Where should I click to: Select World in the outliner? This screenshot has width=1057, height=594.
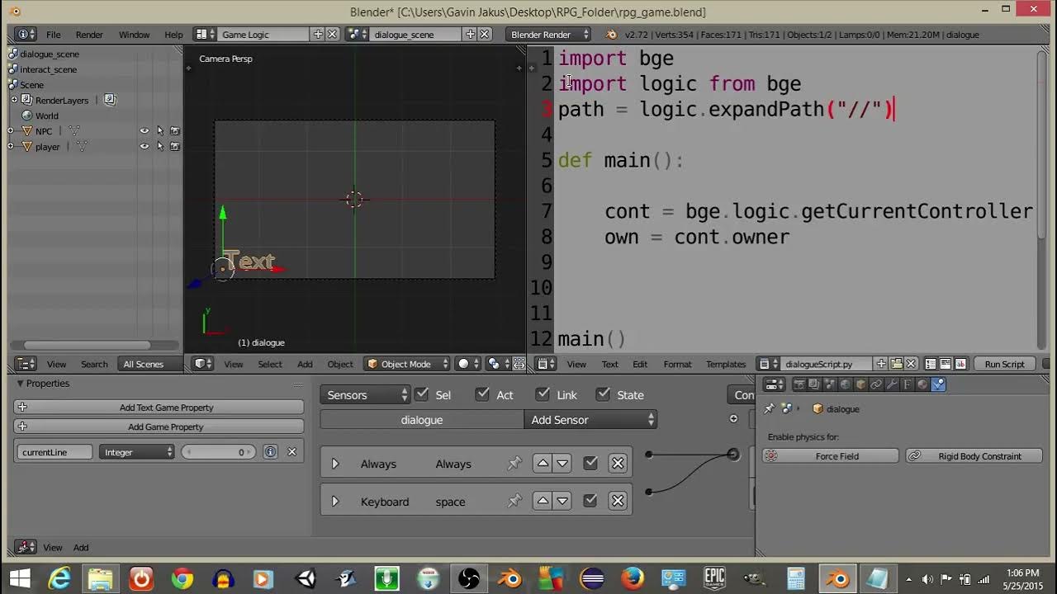(x=46, y=115)
